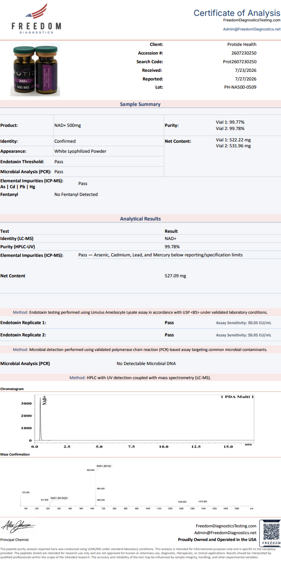Click the 1 PDA Multi 1 chart label
The width and height of the screenshot is (281, 561).
pyautogui.click(x=237, y=397)
